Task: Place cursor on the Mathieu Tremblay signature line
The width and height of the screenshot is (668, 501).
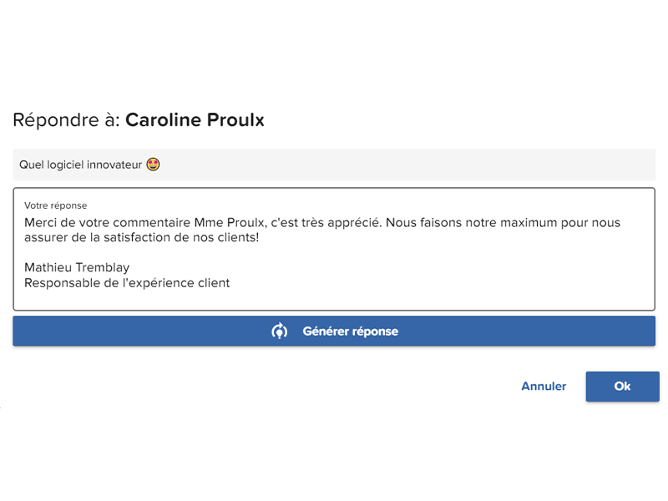Action: (77, 267)
